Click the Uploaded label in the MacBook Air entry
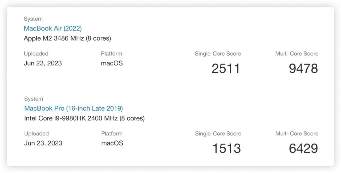Screen dimensions: 341x173 coord(36,54)
